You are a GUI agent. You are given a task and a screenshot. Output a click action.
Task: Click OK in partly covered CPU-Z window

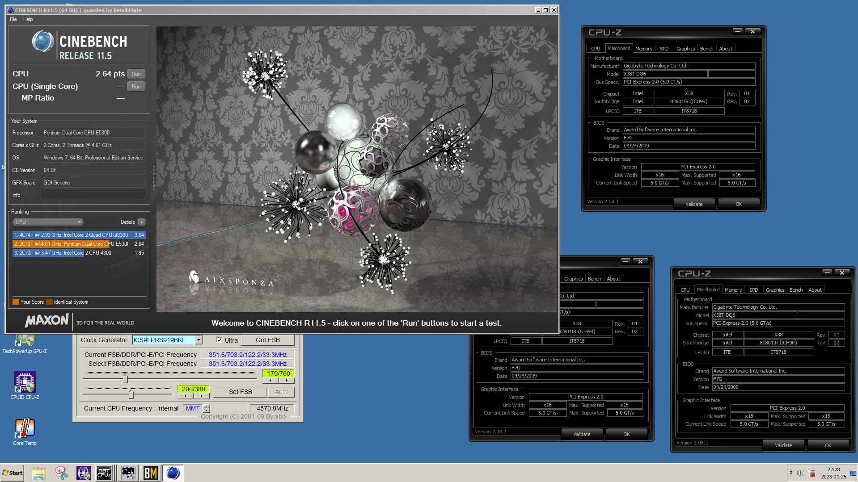[626, 434]
